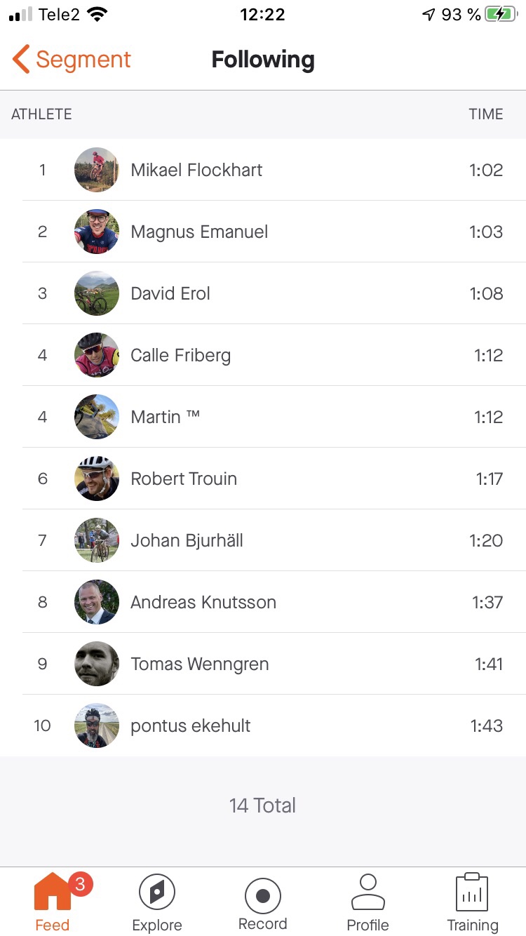The height and width of the screenshot is (936, 526).
Task: Tap the 14 Total label
Action: click(x=262, y=805)
